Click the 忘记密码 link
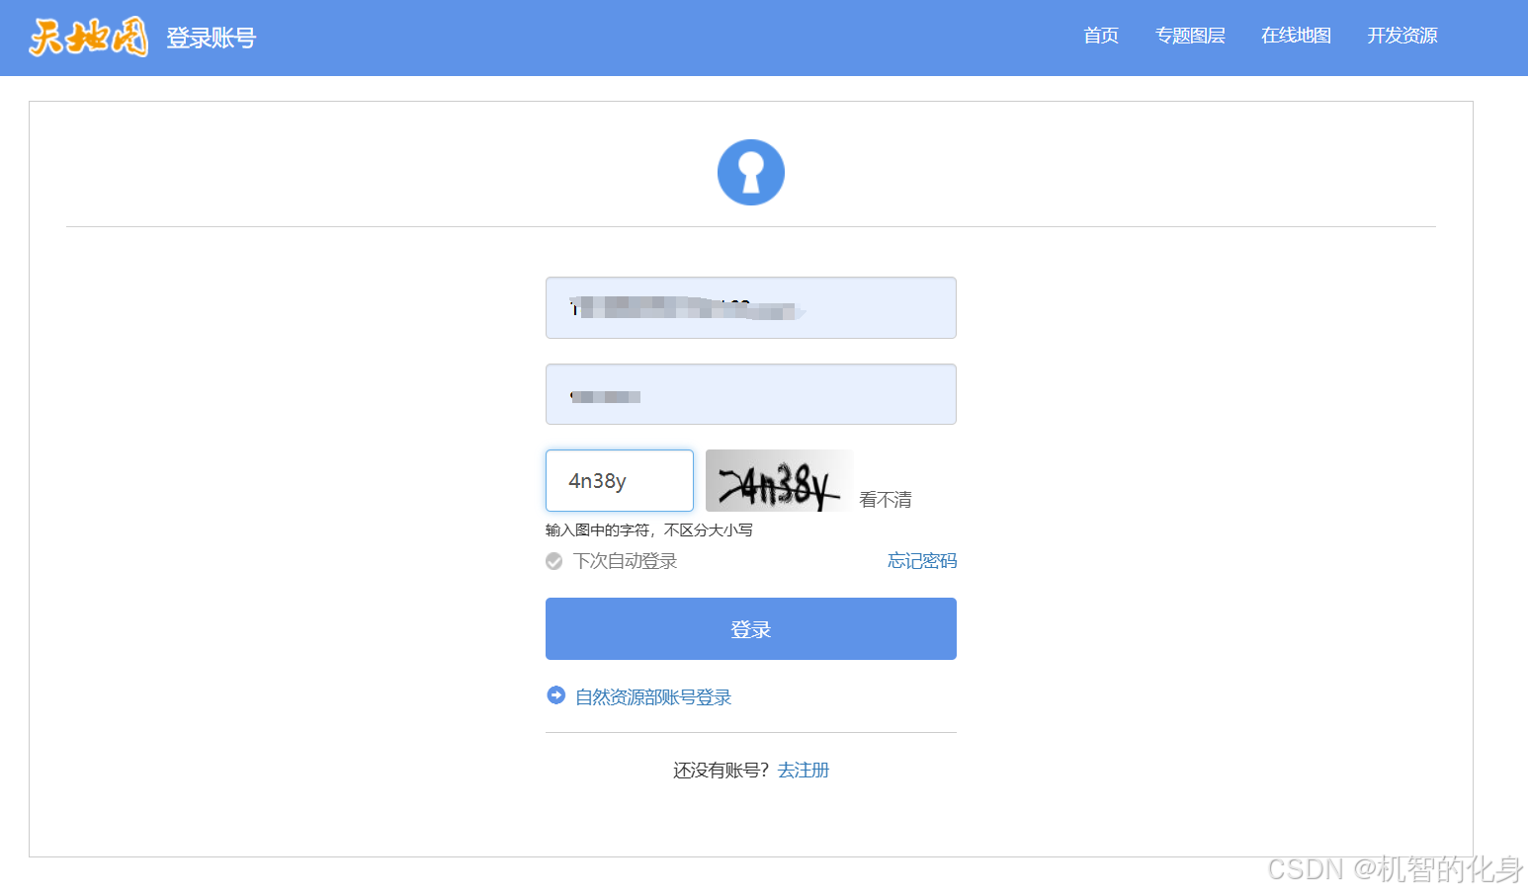 pyautogui.click(x=922, y=561)
